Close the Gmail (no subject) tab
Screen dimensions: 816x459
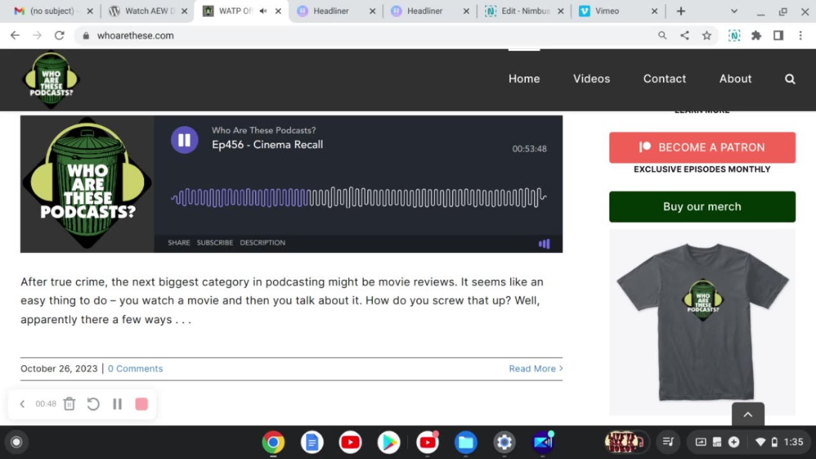click(x=89, y=11)
